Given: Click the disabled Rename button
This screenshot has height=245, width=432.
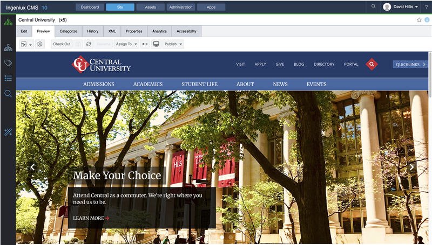Looking at the screenshot, I should [x=104, y=44].
